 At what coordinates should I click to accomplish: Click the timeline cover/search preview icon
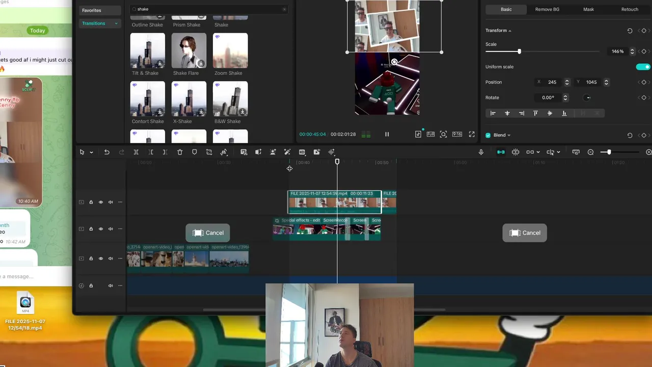click(x=576, y=152)
